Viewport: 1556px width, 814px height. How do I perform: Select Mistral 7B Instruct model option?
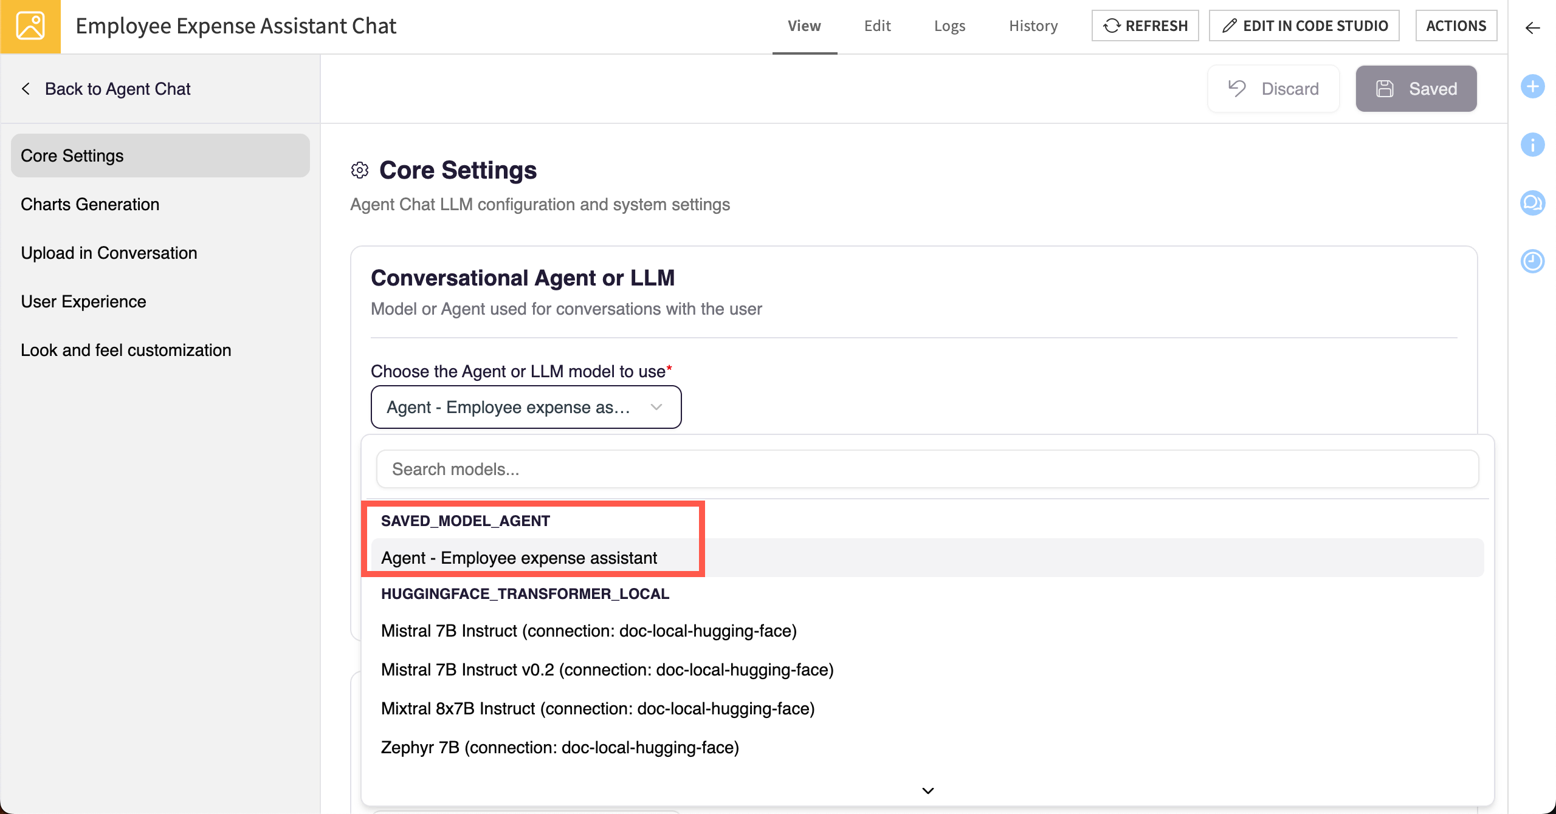click(x=928, y=631)
